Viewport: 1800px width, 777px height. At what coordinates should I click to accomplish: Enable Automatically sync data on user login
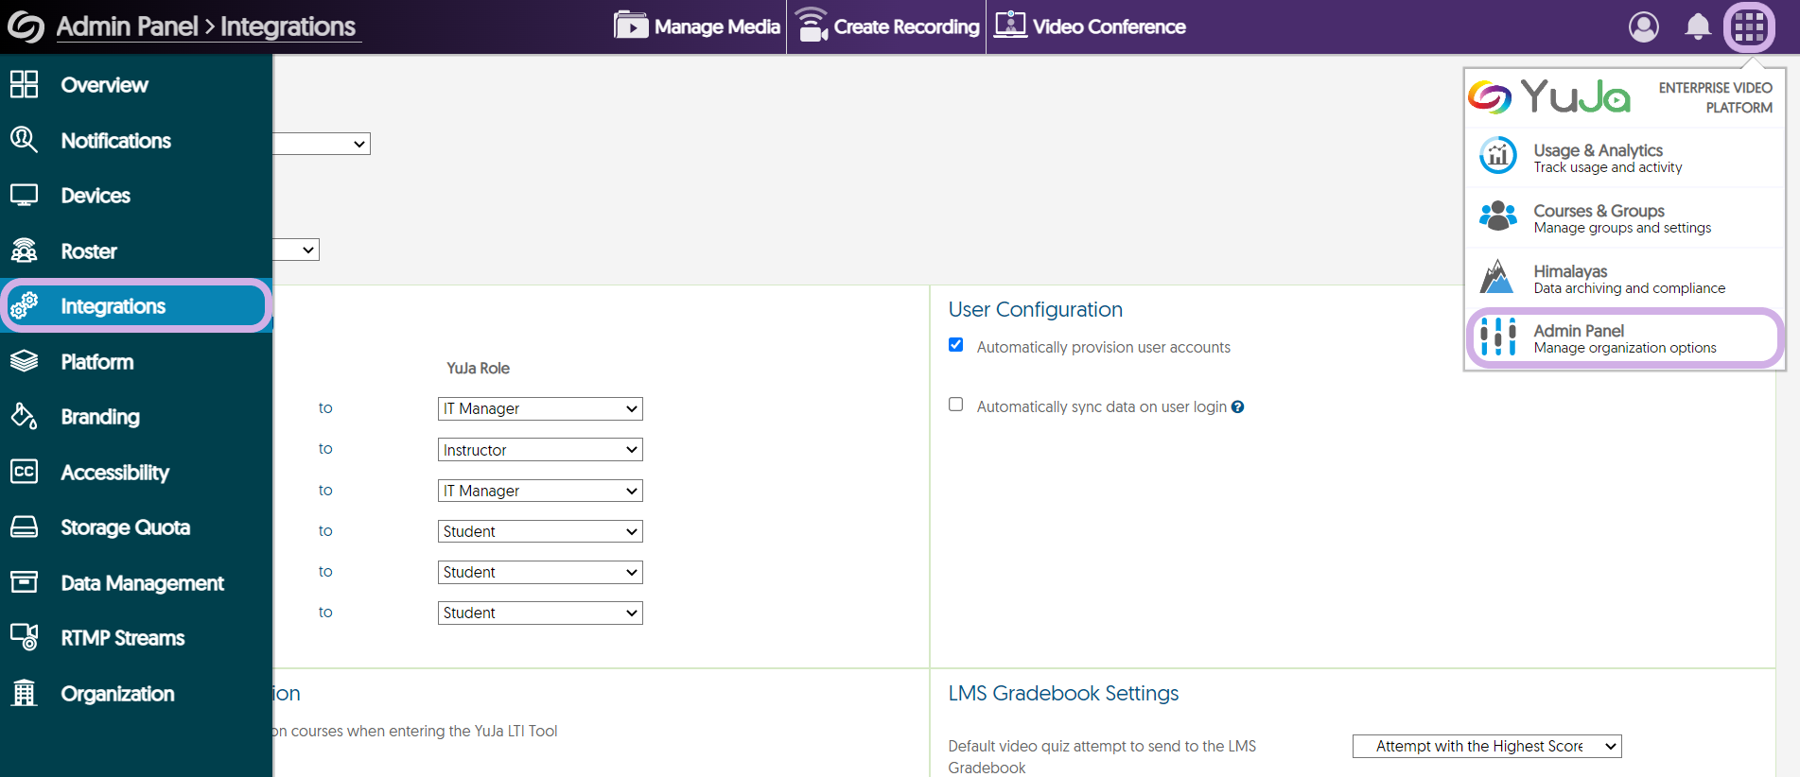point(956,405)
